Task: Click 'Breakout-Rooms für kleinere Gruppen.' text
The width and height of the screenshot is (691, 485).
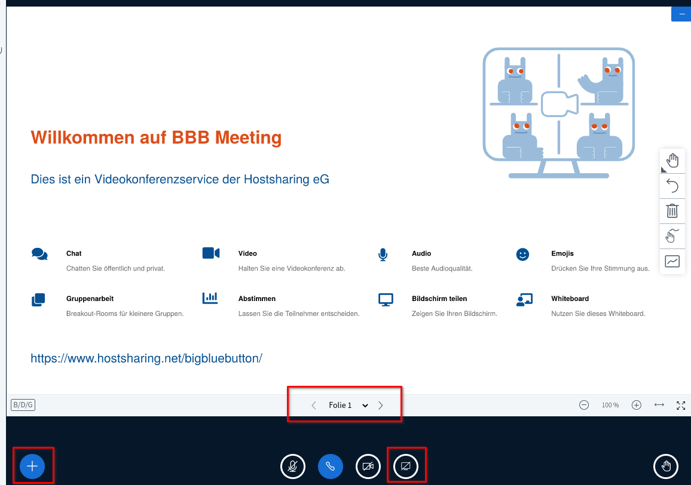Action: point(125,314)
